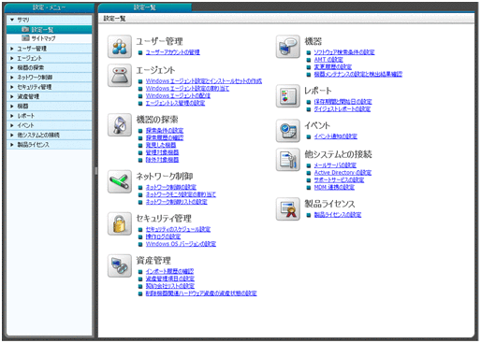
Task: Expand 他システムとの接続 in the left menu
Action: tap(12, 135)
